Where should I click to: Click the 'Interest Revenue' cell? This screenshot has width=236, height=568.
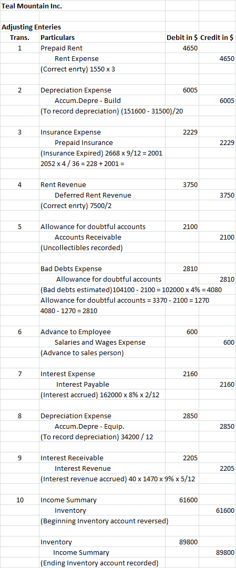coord(83,468)
